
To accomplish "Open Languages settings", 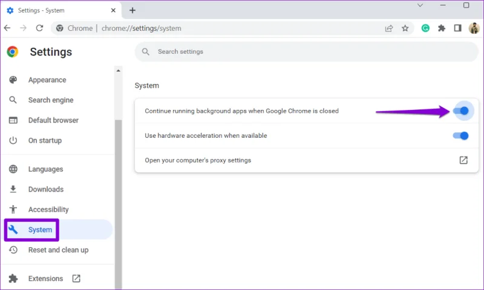I will (46, 169).
